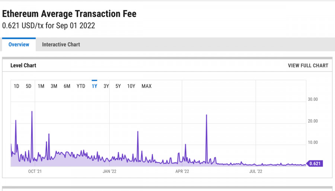Screen dimensions: 335x191
Task: Set chart range to 1M
Action: pyautogui.click(x=41, y=86)
